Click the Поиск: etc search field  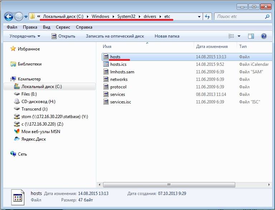pyautogui.click(x=240, y=16)
